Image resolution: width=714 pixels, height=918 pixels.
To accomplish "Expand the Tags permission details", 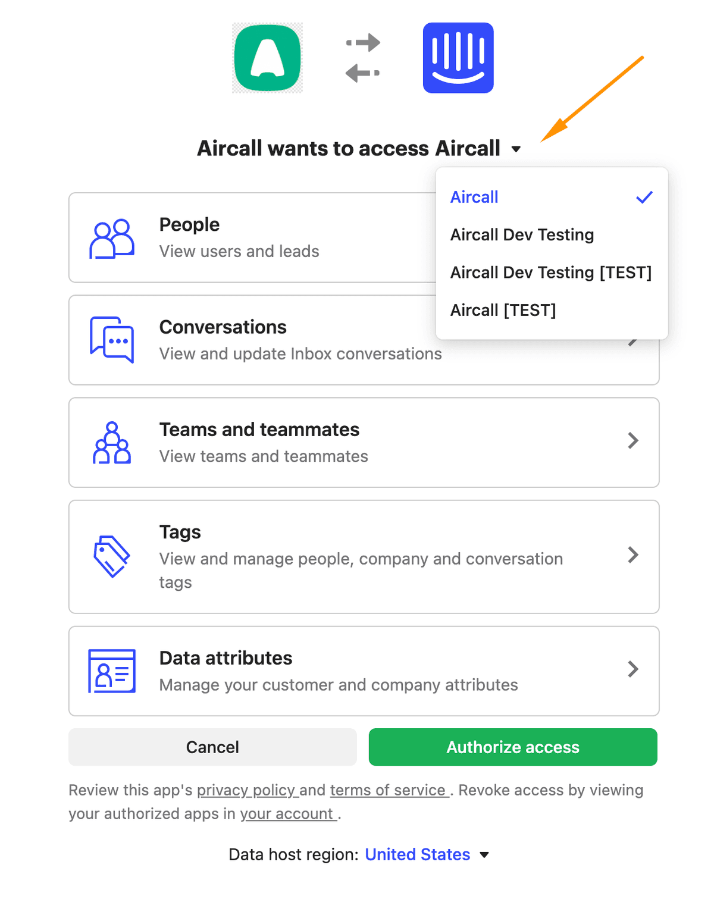I will click(633, 555).
